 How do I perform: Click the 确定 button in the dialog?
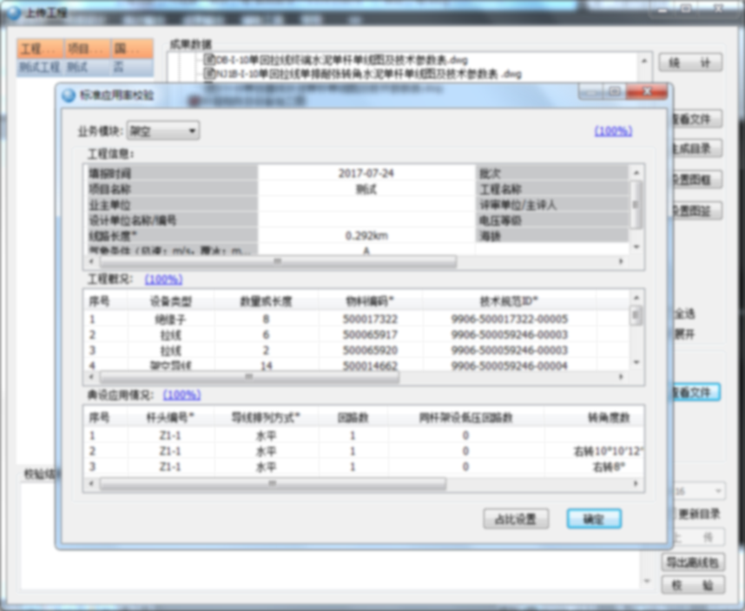[594, 519]
